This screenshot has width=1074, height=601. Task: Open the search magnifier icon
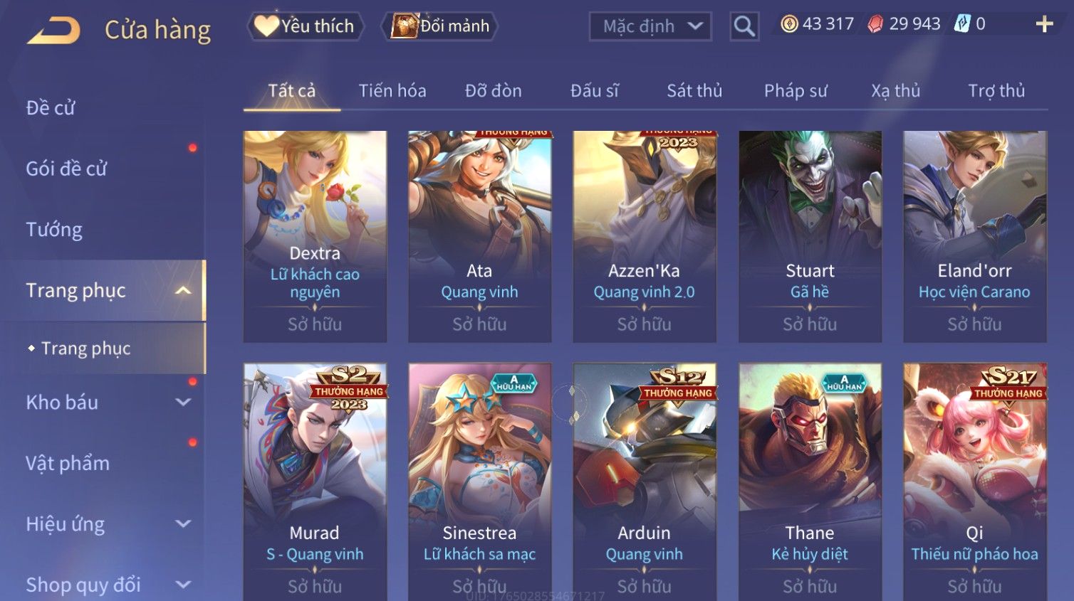pos(744,26)
